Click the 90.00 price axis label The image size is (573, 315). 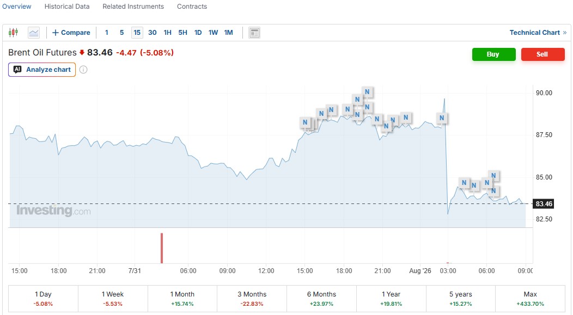point(544,92)
